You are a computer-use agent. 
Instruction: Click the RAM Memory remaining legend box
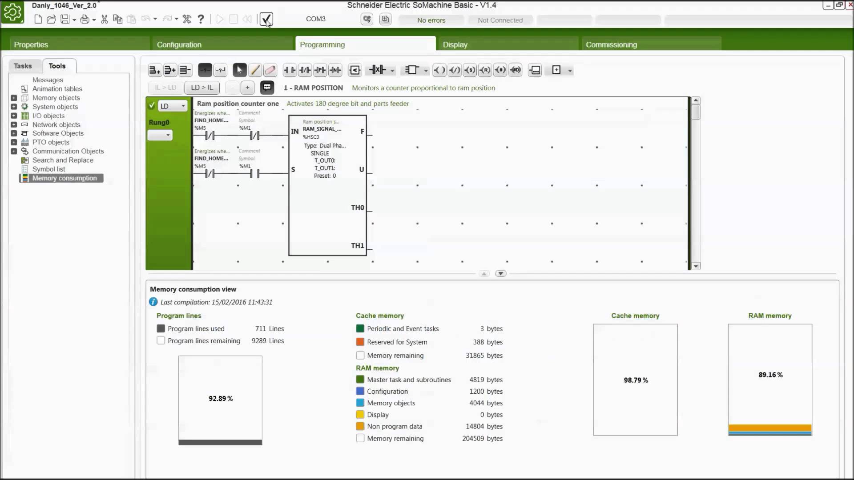tap(360, 438)
